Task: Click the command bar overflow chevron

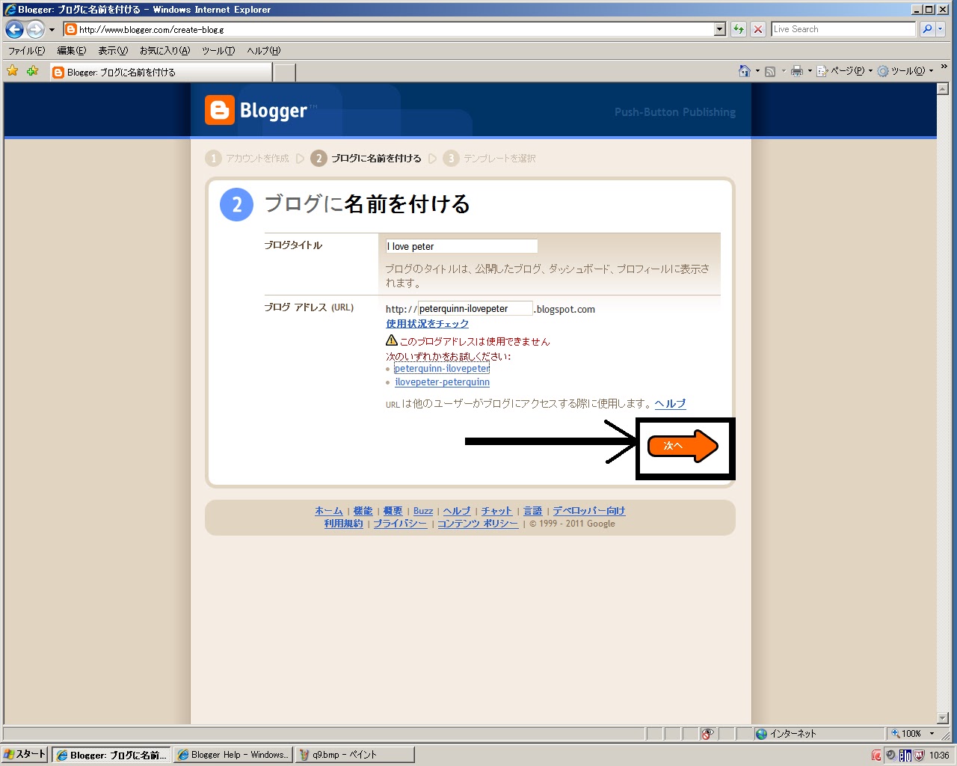Action: coord(944,67)
